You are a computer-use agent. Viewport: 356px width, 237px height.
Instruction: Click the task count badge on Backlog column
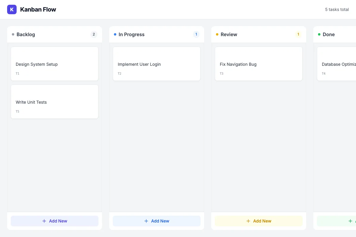(94, 34)
